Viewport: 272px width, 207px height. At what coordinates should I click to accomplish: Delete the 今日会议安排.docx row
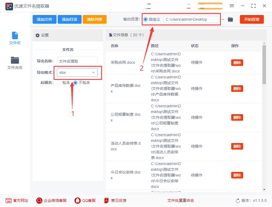(237, 175)
